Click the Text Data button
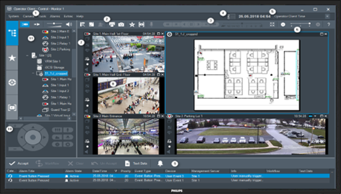This screenshot has height=194, width=341. coord(136,163)
